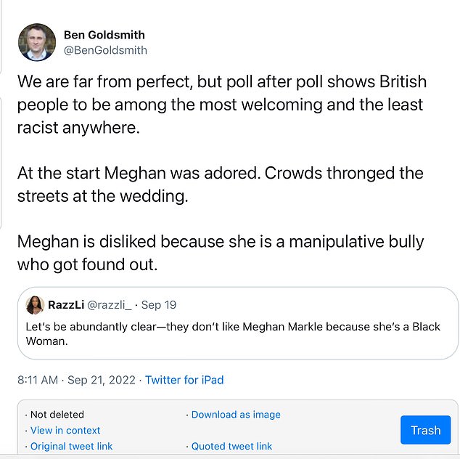Open the Quoted tweet link
The image size is (460, 459).
[x=231, y=446]
